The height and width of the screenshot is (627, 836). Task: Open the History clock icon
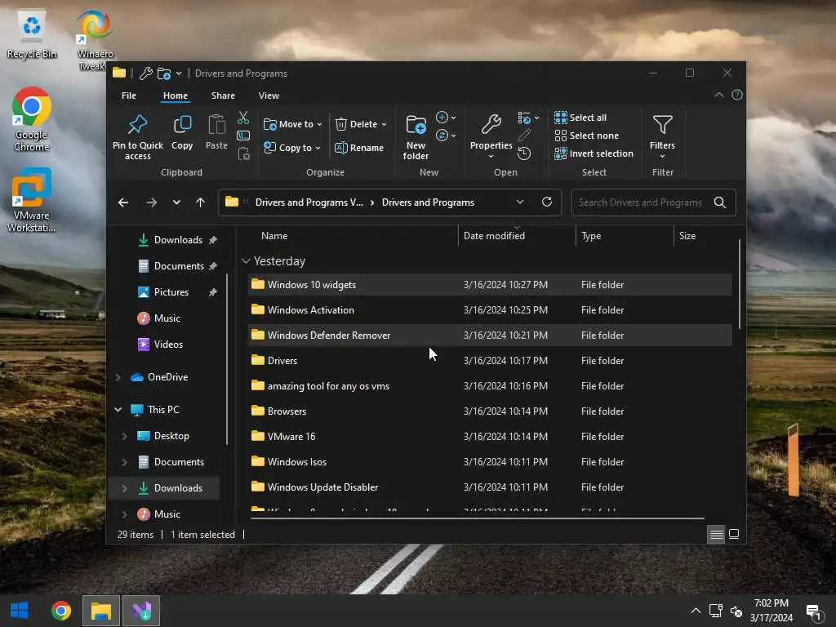tap(524, 153)
